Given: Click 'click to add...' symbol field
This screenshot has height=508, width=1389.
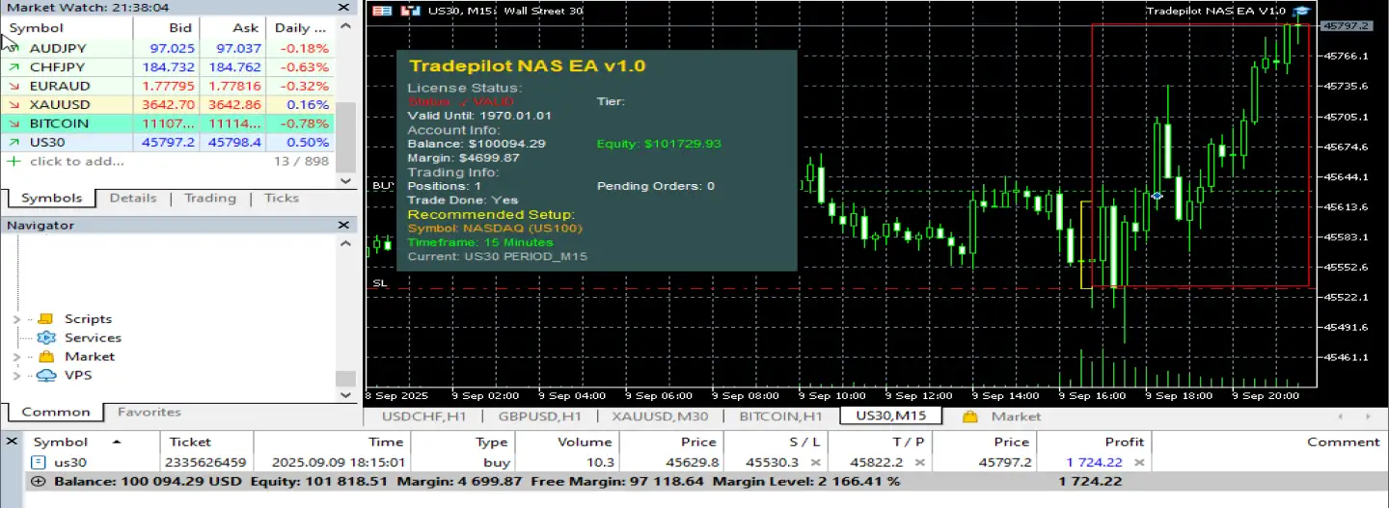Looking at the screenshot, I should click(x=76, y=161).
